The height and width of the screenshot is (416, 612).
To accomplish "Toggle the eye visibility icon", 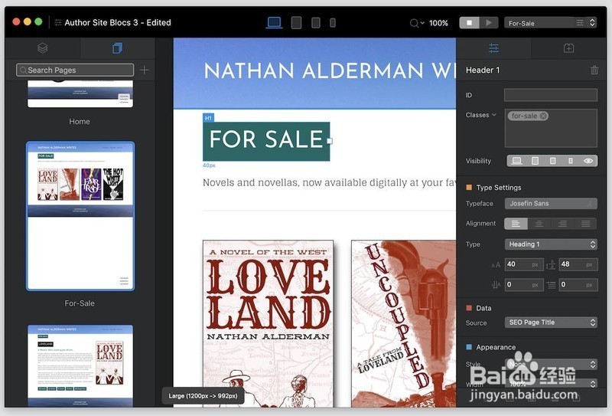I will pos(588,161).
